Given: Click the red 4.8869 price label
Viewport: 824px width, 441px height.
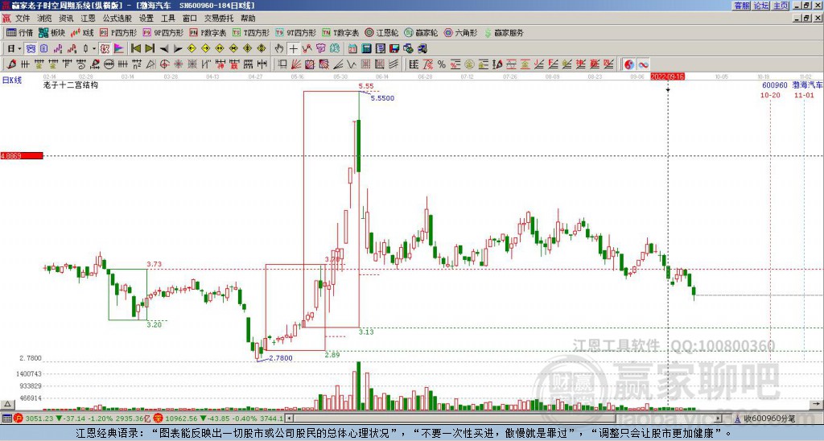Looking at the screenshot, I should tap(22, 156).
